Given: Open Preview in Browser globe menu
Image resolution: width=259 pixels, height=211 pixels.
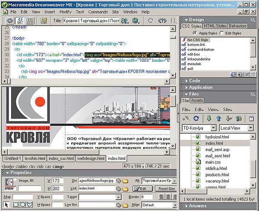Looking at the screenshot, I should pos(136,21).
